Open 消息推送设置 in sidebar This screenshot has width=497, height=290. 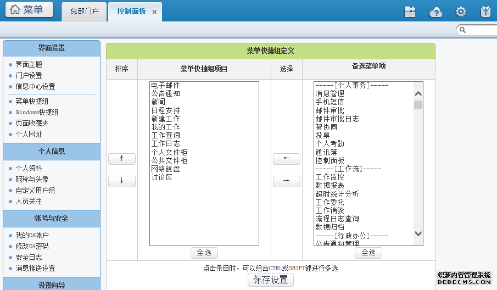point(35,268)
